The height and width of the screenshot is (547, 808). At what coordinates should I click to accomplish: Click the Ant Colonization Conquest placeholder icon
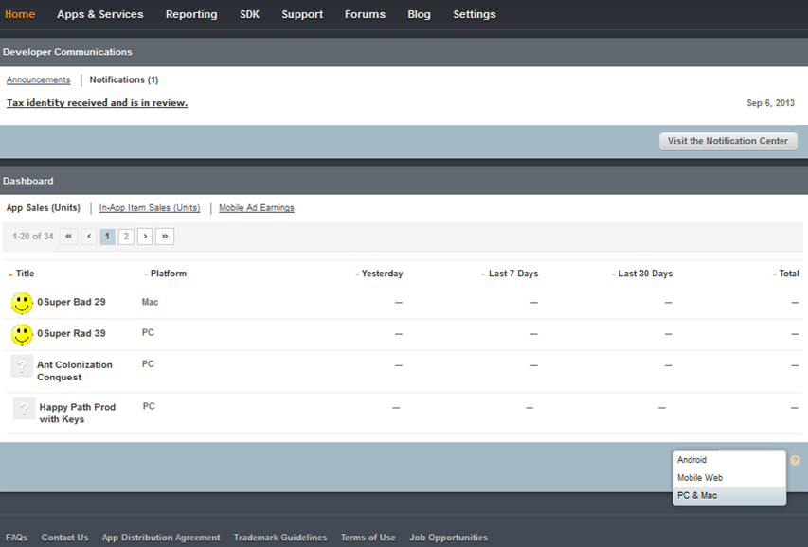22,366
